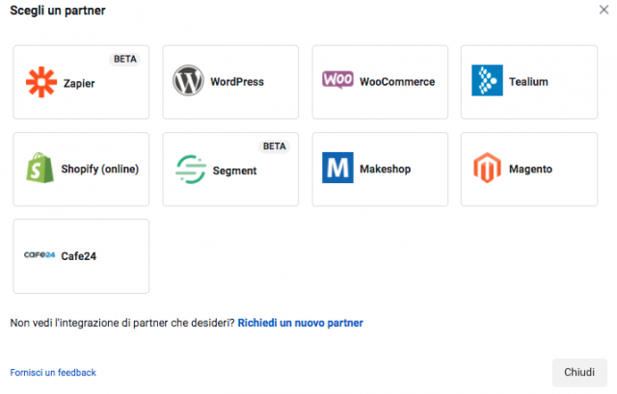The width and height of the screenshot is (617, 394).
Task: Select the WooCommerce partner label
Action: coord(397,82)
